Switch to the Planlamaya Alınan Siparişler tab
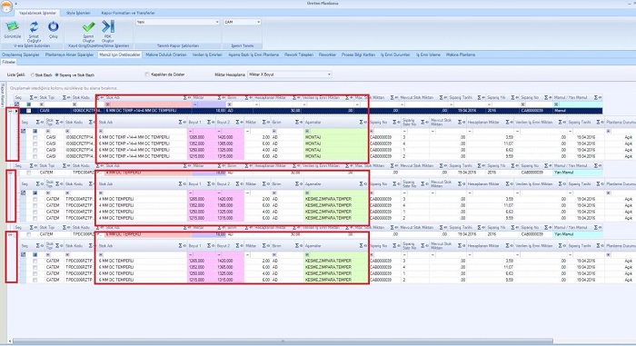The height and width of the screenshot is (346, 636). coord(69,54)
